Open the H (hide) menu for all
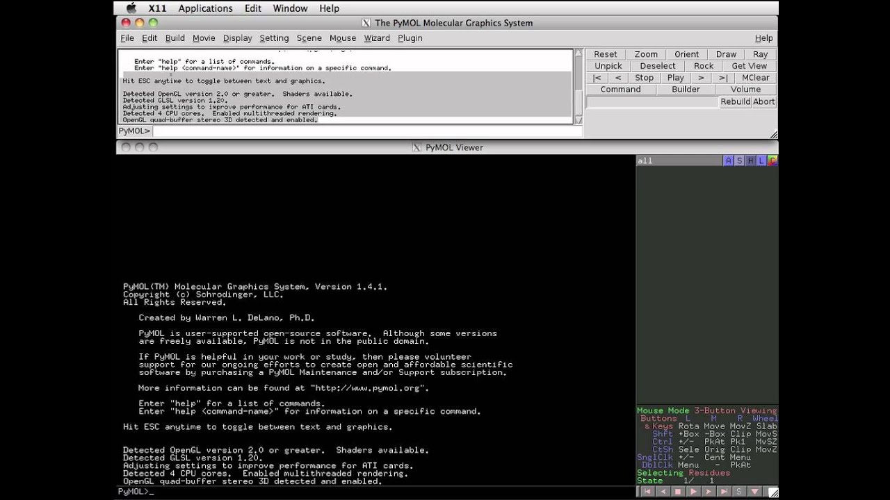This screenshot has width=890, height=500. click(x=750, y=160)
